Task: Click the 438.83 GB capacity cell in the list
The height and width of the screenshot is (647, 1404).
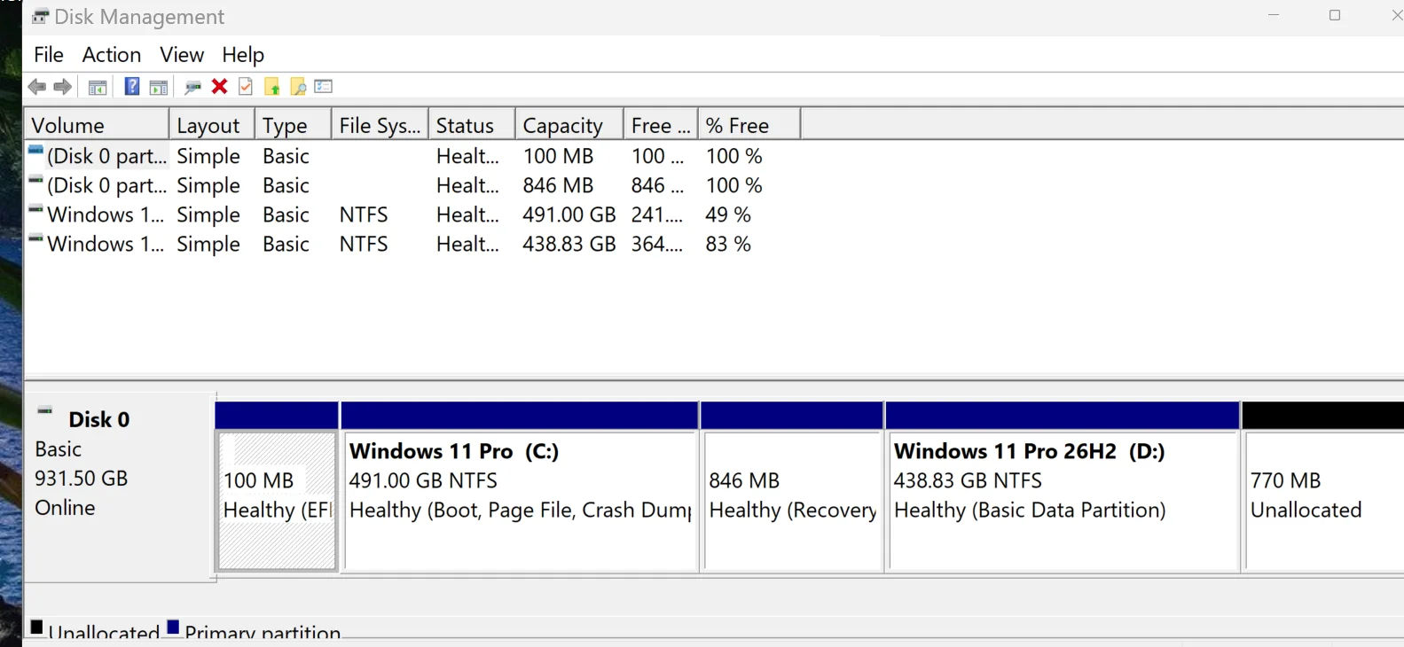Action: coord(569,244)
